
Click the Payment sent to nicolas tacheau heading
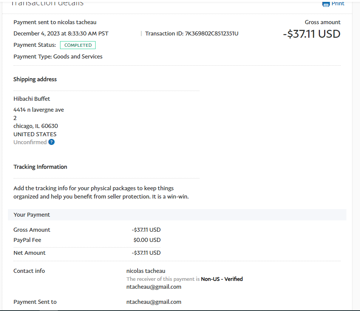click(55, 22)
